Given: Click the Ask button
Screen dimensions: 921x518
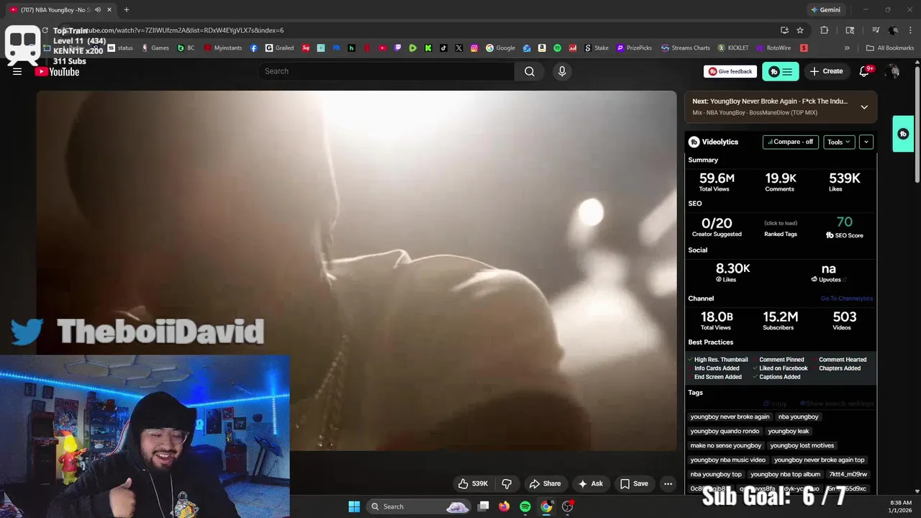Looking at the screenshot, I should (591, 483).
